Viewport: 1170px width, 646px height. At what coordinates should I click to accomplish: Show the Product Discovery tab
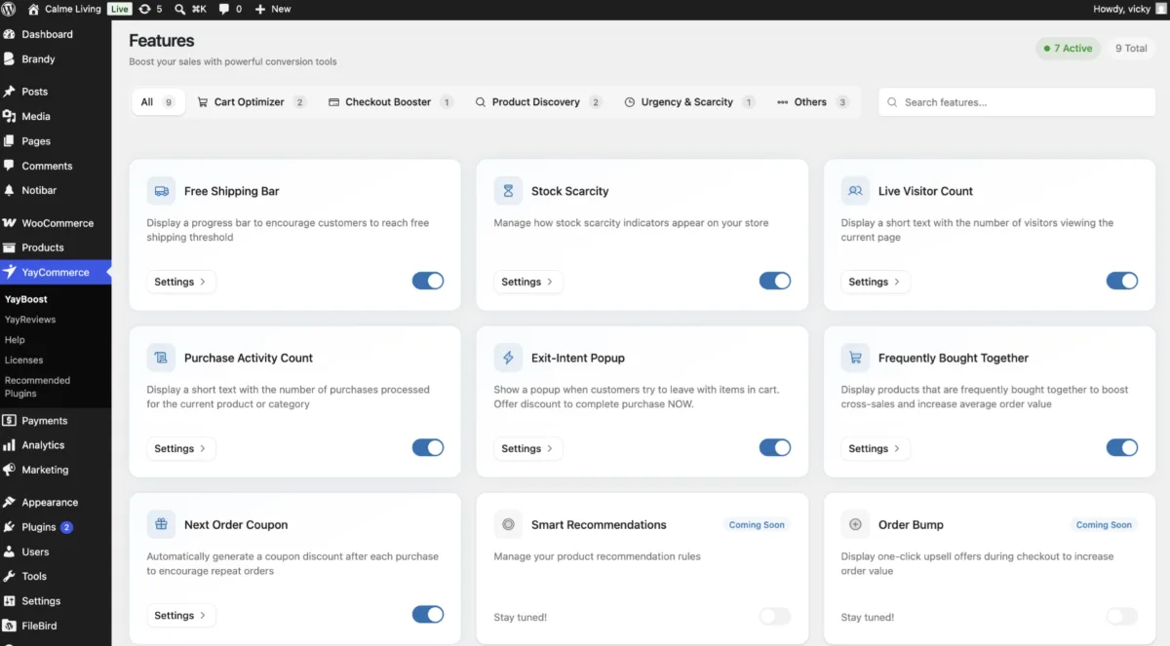[x=538, y=102]
